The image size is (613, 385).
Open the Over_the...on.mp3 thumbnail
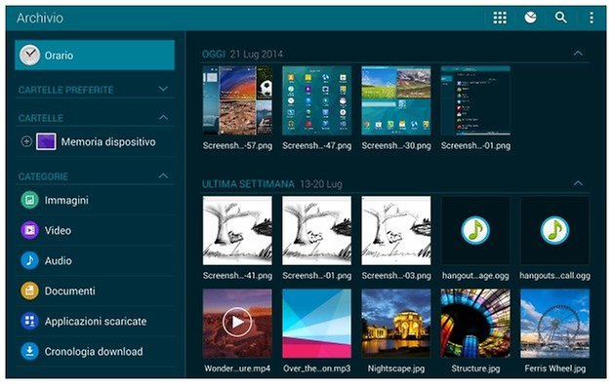click(316, 323)
